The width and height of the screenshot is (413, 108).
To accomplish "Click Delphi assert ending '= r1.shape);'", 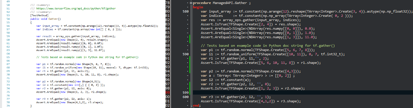I will (x=261, y=62).
